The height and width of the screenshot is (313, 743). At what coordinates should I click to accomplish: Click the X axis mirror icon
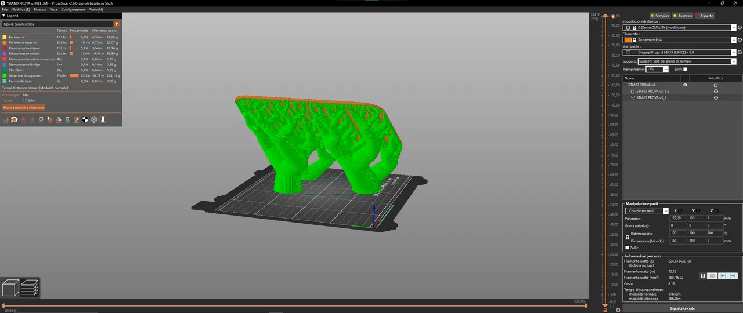(x=680, y=211)
